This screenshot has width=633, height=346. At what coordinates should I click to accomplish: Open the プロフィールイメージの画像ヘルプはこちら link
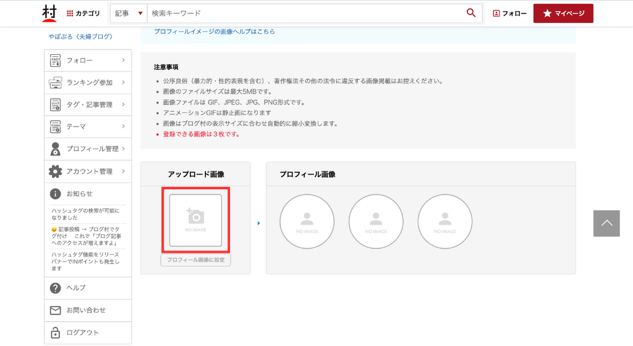[215, 31]
